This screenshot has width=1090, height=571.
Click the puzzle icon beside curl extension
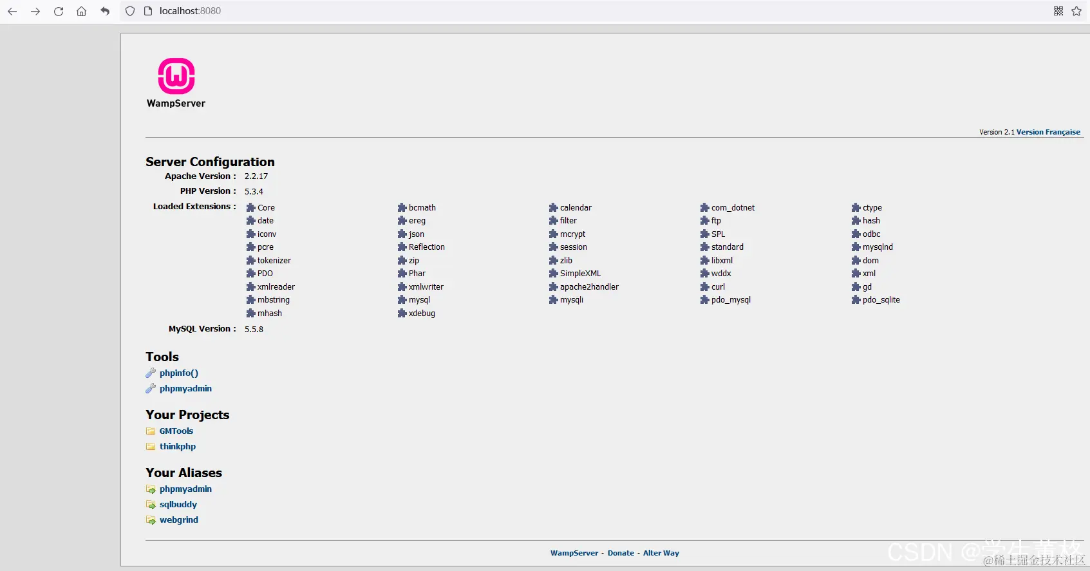705,286
